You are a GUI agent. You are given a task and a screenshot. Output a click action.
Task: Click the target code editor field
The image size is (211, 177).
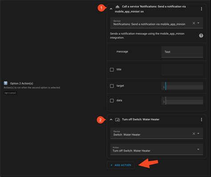point(182,86)
